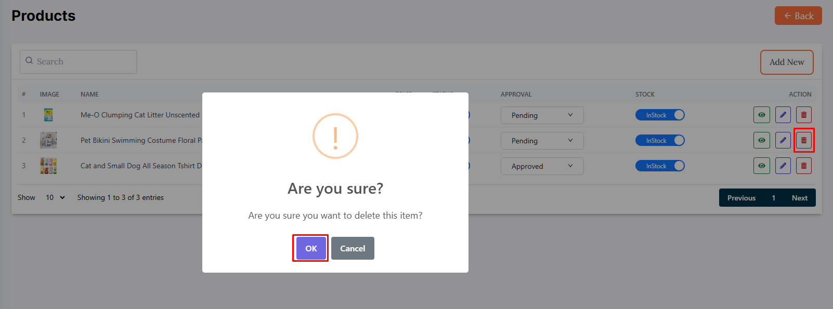833x309 pixels.
Task: View the Pet Bikini Swimming Costume product
Action: [761, 140]
